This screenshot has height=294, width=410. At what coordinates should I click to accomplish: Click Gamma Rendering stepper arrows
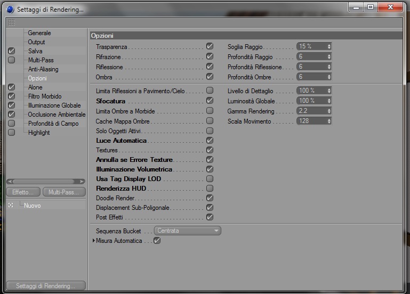329,111
